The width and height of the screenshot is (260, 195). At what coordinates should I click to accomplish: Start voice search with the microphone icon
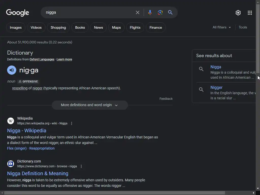pyautogui.click(x=150, y=12)
